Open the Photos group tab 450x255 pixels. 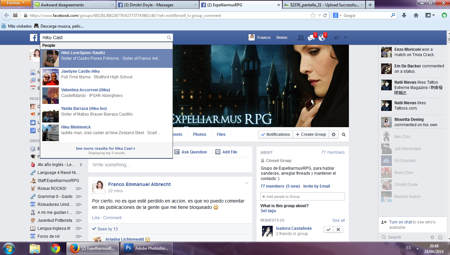click(x=200, y=134)
